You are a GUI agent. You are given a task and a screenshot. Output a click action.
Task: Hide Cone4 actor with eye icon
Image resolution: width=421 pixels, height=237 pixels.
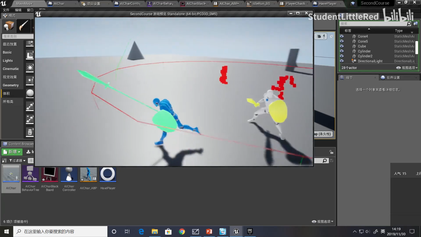[342, 36]
